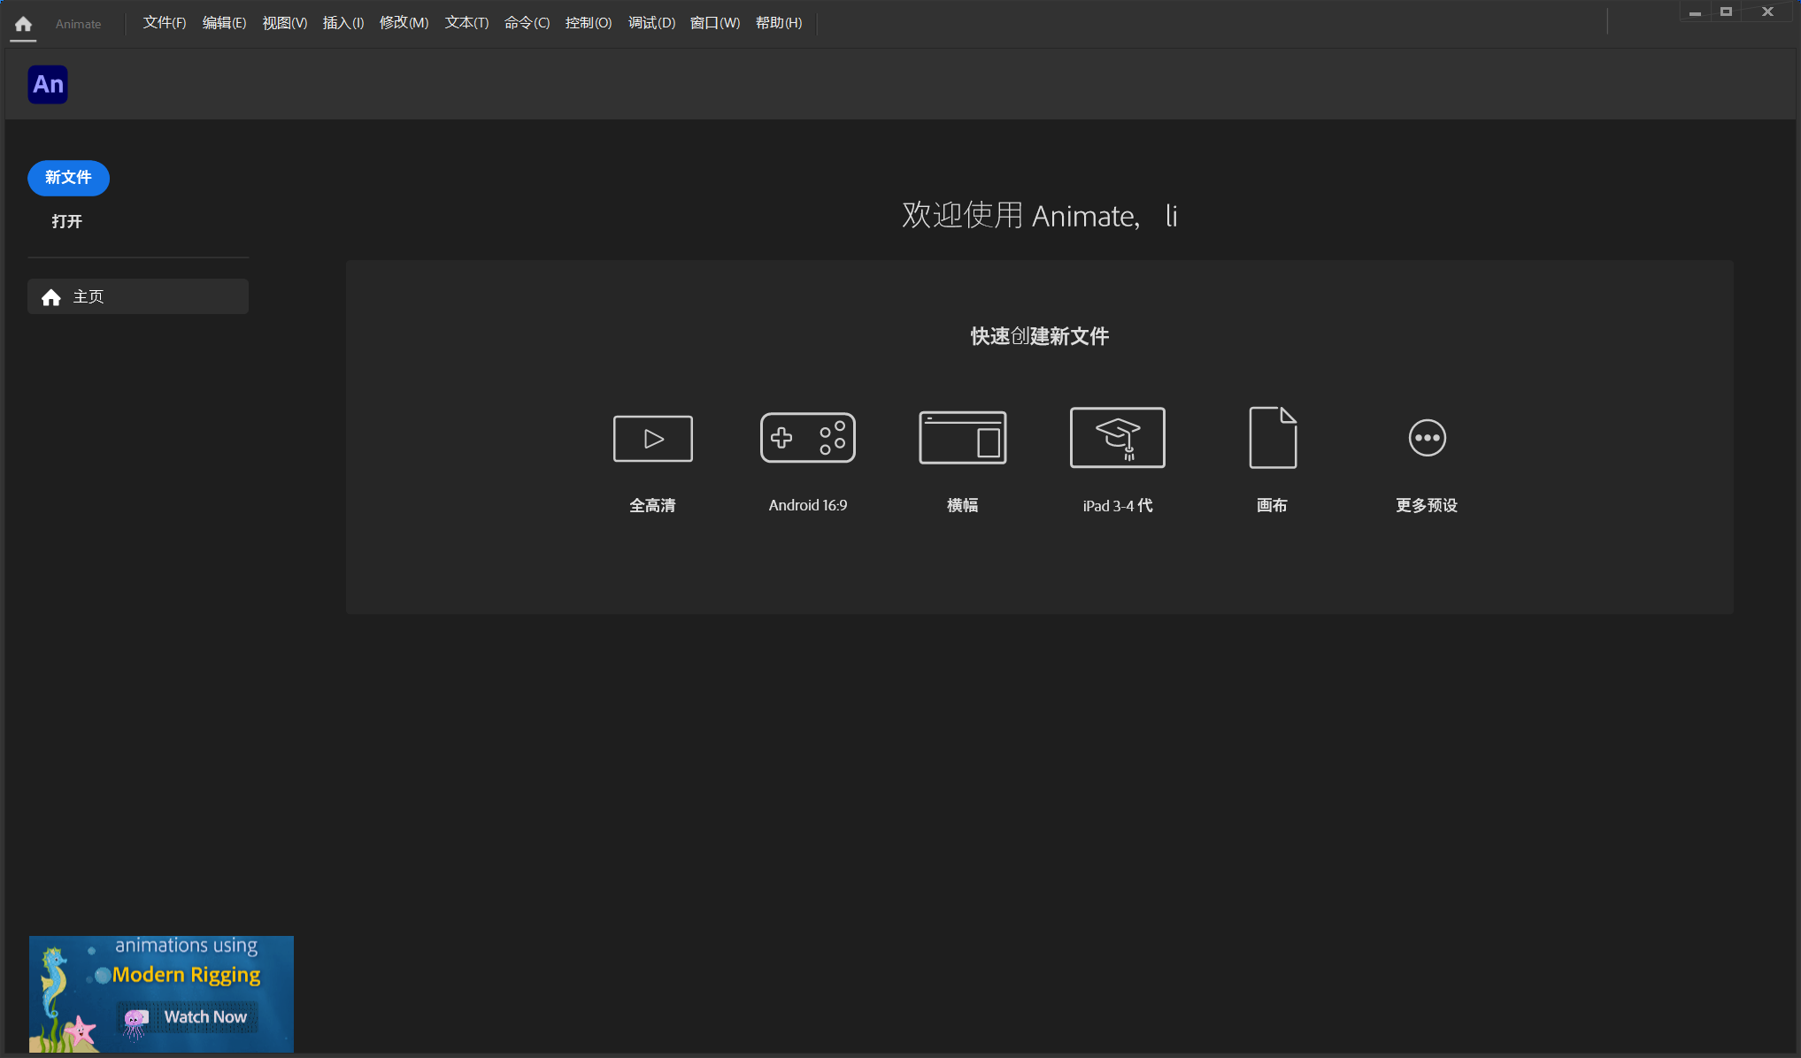Choose the iPad 3-4 代 preset icon

1118,437
